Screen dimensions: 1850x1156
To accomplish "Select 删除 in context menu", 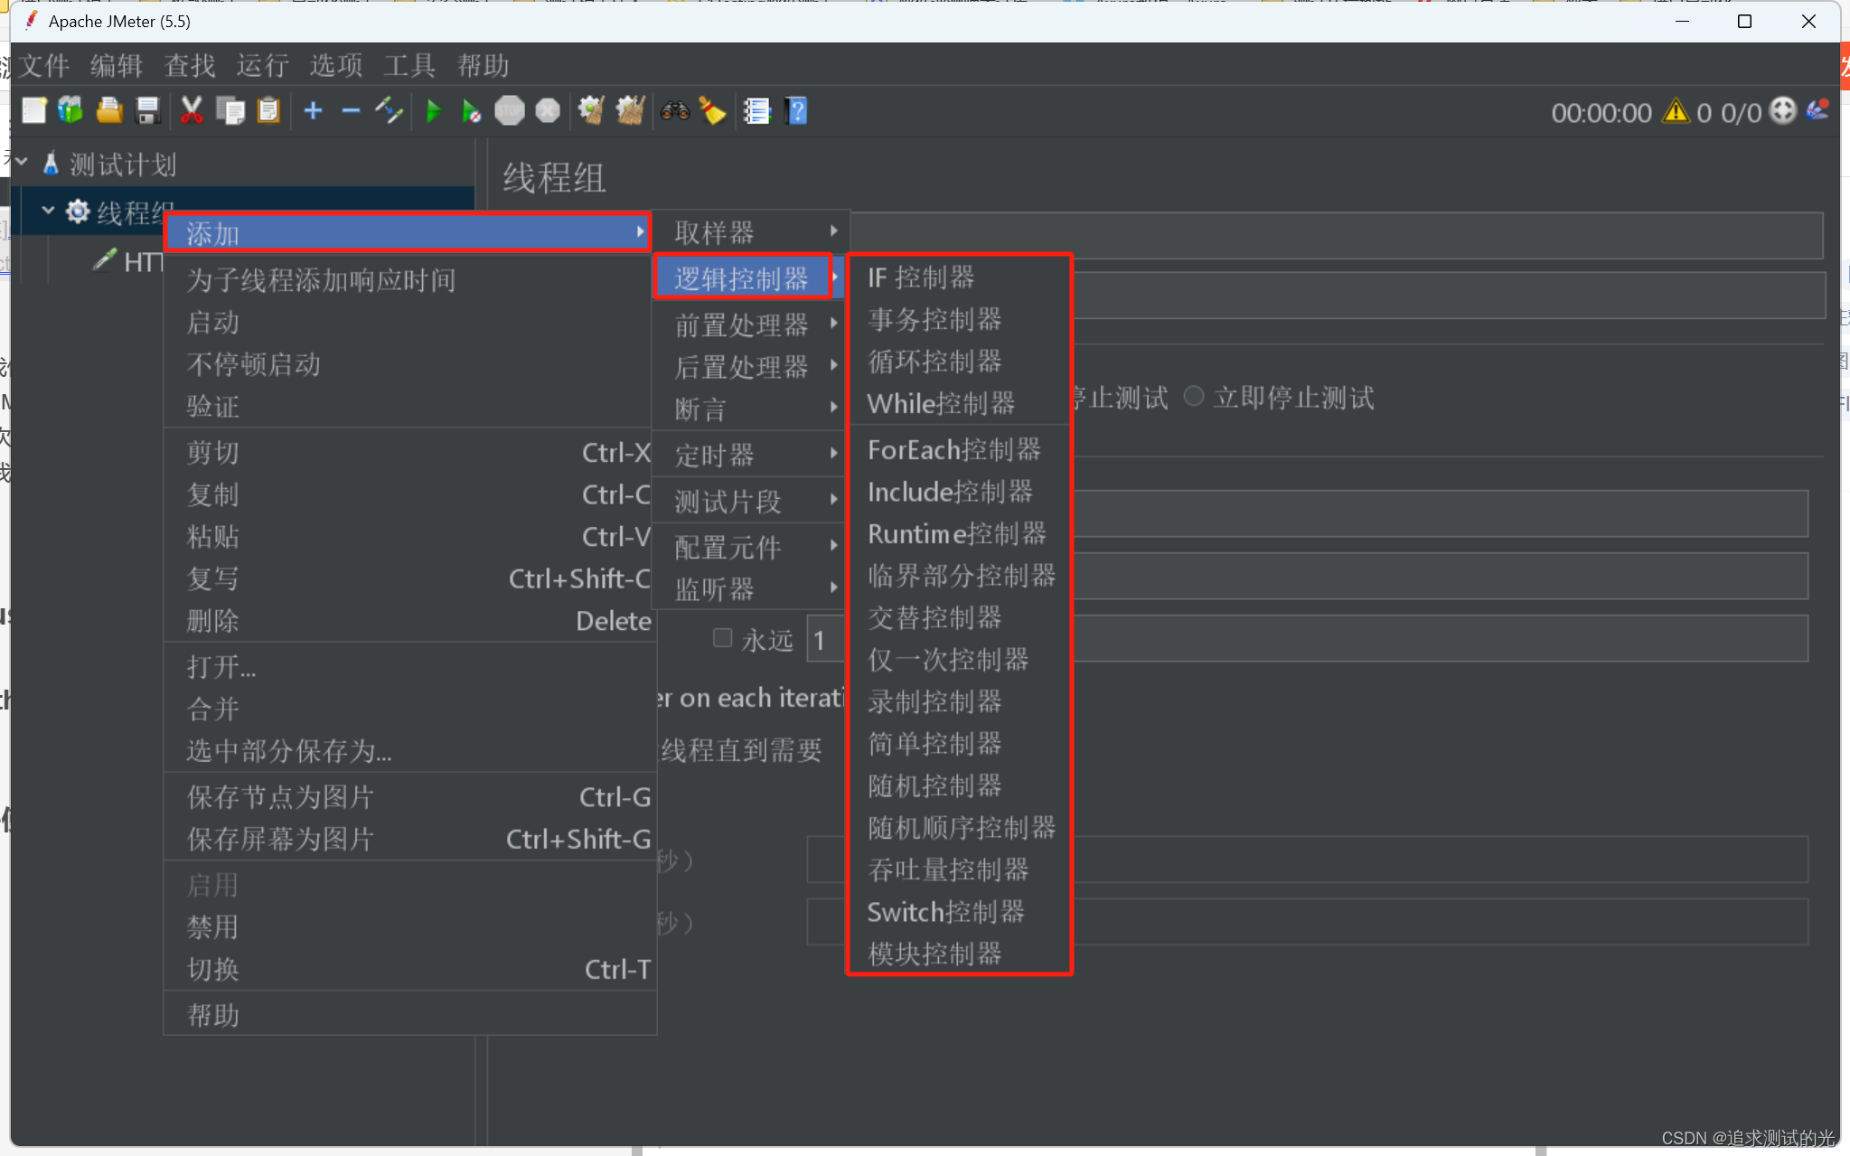I will point(409,621).
